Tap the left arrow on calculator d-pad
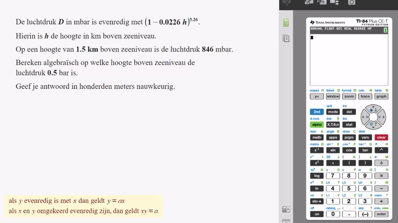398x223 pixels. [x=365, y=117]
